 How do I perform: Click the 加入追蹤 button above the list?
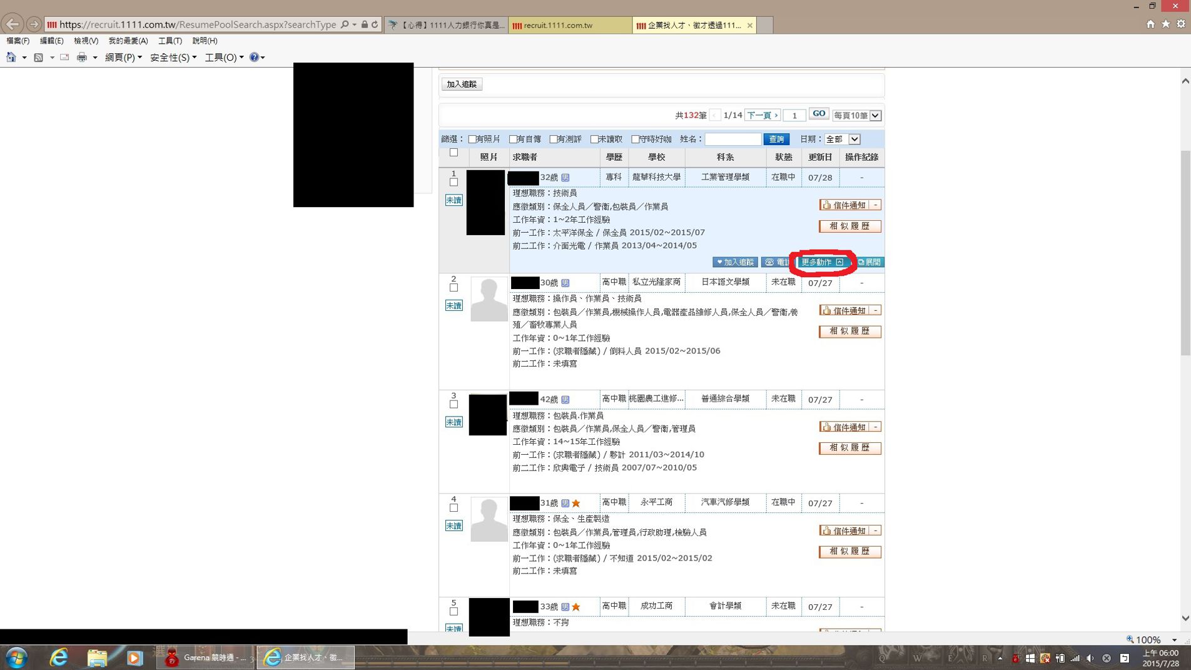coord(462,84)
